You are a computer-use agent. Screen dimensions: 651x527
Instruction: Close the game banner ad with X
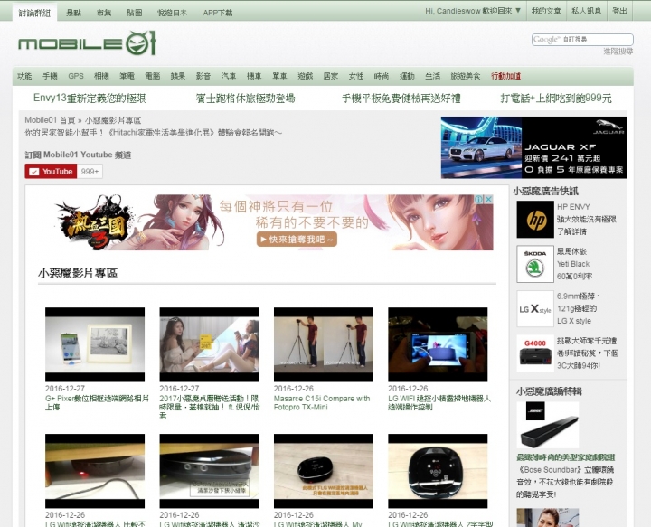coord(488,199)
